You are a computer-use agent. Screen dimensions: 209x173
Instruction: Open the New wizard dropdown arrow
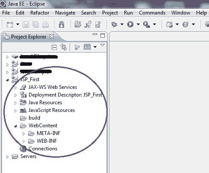(18, 24)
